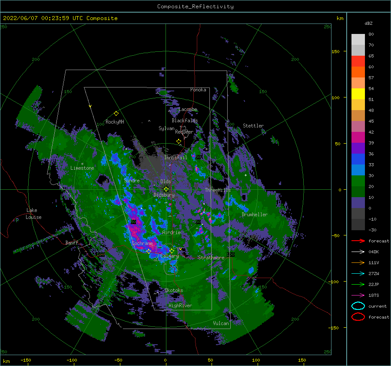Click the Olds label near radar center
Screen dimensions: 391x366
coord(166,181)
